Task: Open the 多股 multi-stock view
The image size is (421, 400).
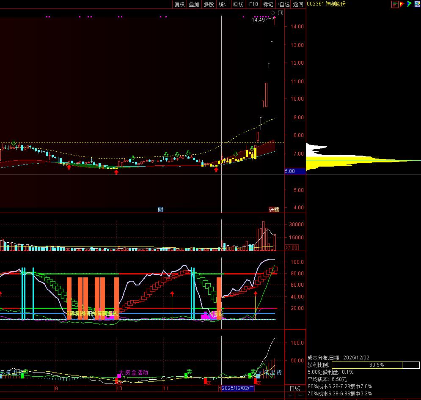Action: (x=209, y=4)
